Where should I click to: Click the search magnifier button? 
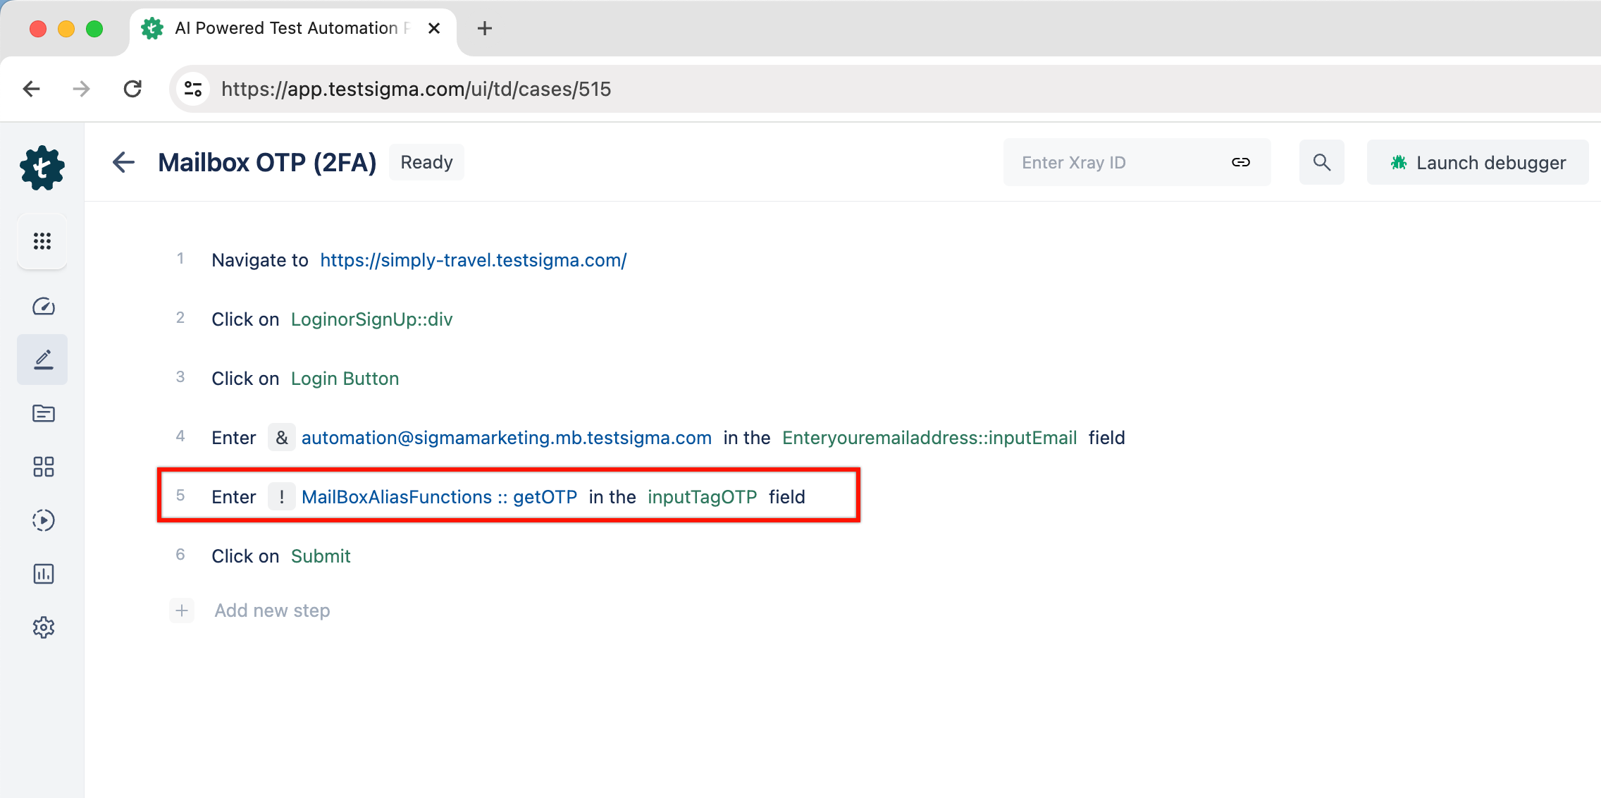1322,162
